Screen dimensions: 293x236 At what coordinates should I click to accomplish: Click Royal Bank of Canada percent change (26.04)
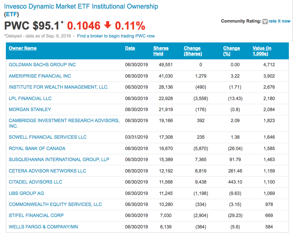pos(235,148)
